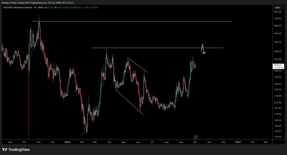This screenshot has height=155, width=287.
Task: Click the 290.00 price scale label
Action: 277,71
